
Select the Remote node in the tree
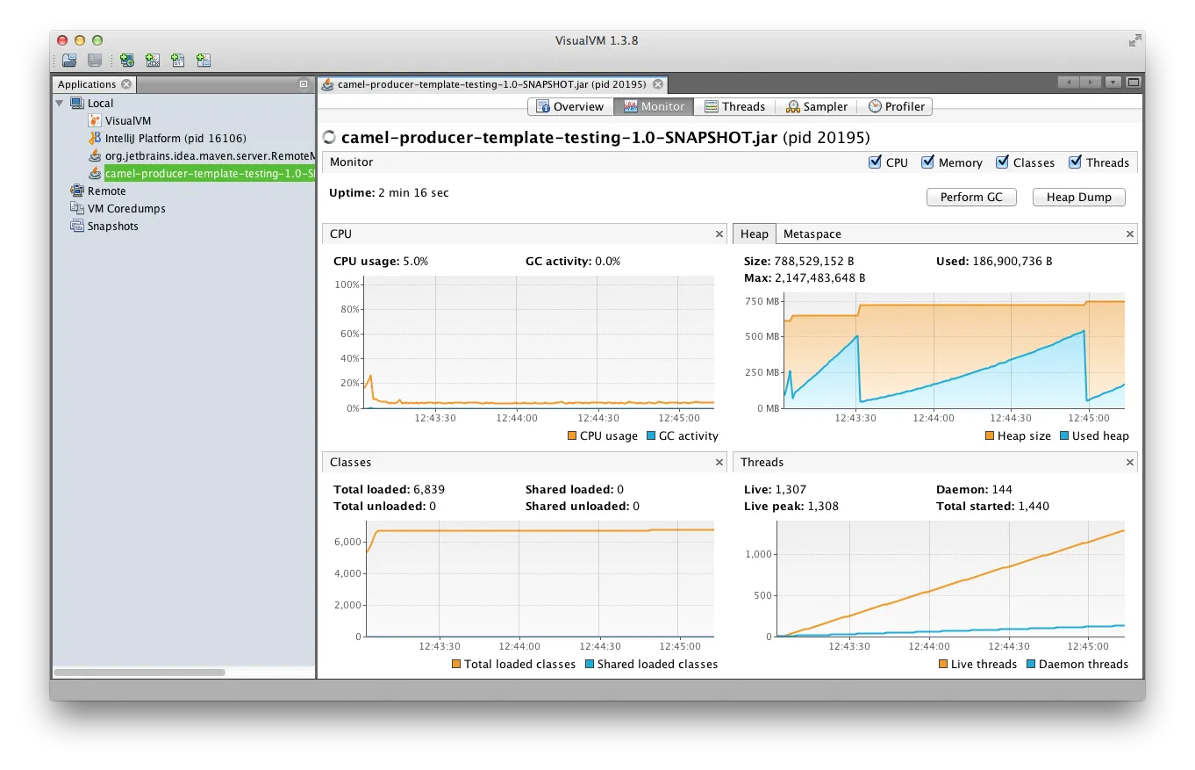(x=106, y=191)
